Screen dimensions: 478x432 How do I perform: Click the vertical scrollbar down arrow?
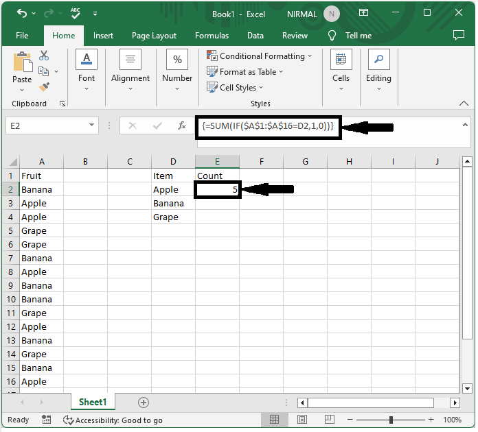click(467, 388)
